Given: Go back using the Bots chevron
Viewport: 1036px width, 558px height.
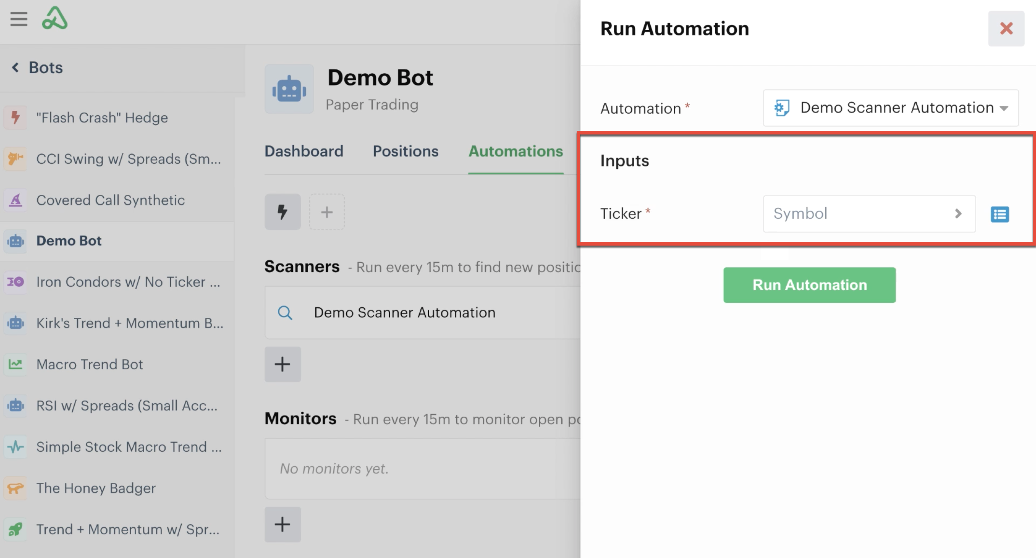Looking at the screenshot, I should [15, 67].
